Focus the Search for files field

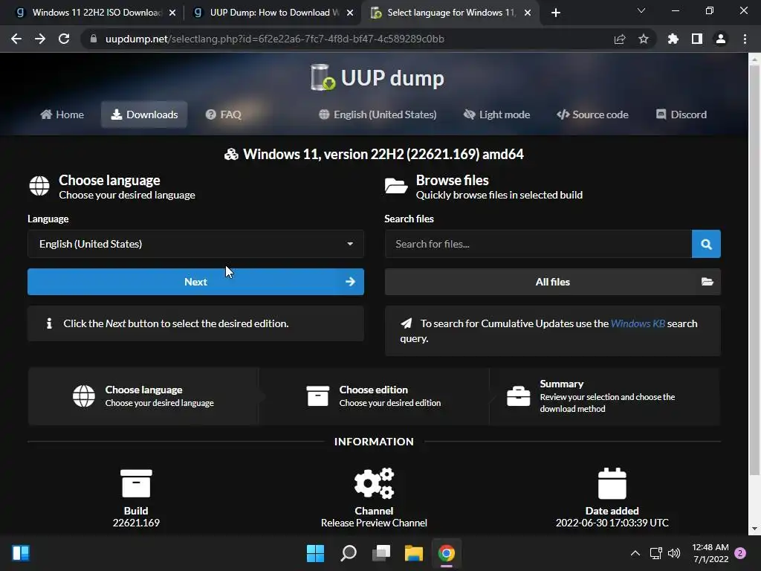(538, 244)
